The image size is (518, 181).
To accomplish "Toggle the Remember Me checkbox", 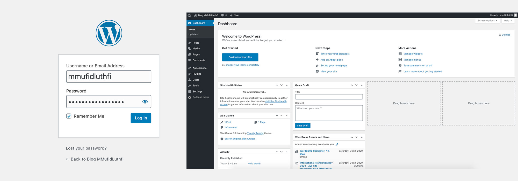I will tap(69, 116).
